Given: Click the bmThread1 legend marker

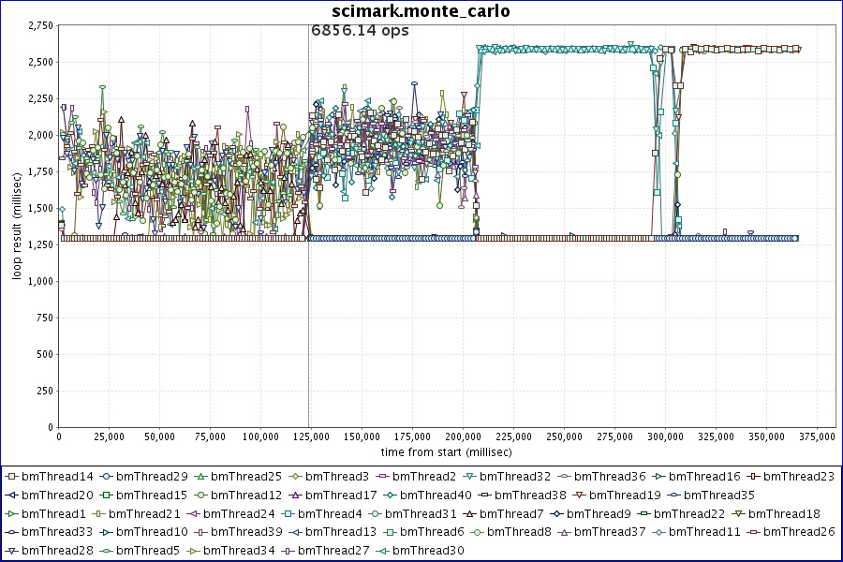Looking at the screenshot, I should coord(11,514).
